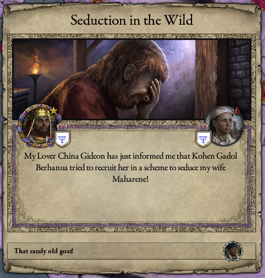Click the red blood drop icon

pos(237,111)
